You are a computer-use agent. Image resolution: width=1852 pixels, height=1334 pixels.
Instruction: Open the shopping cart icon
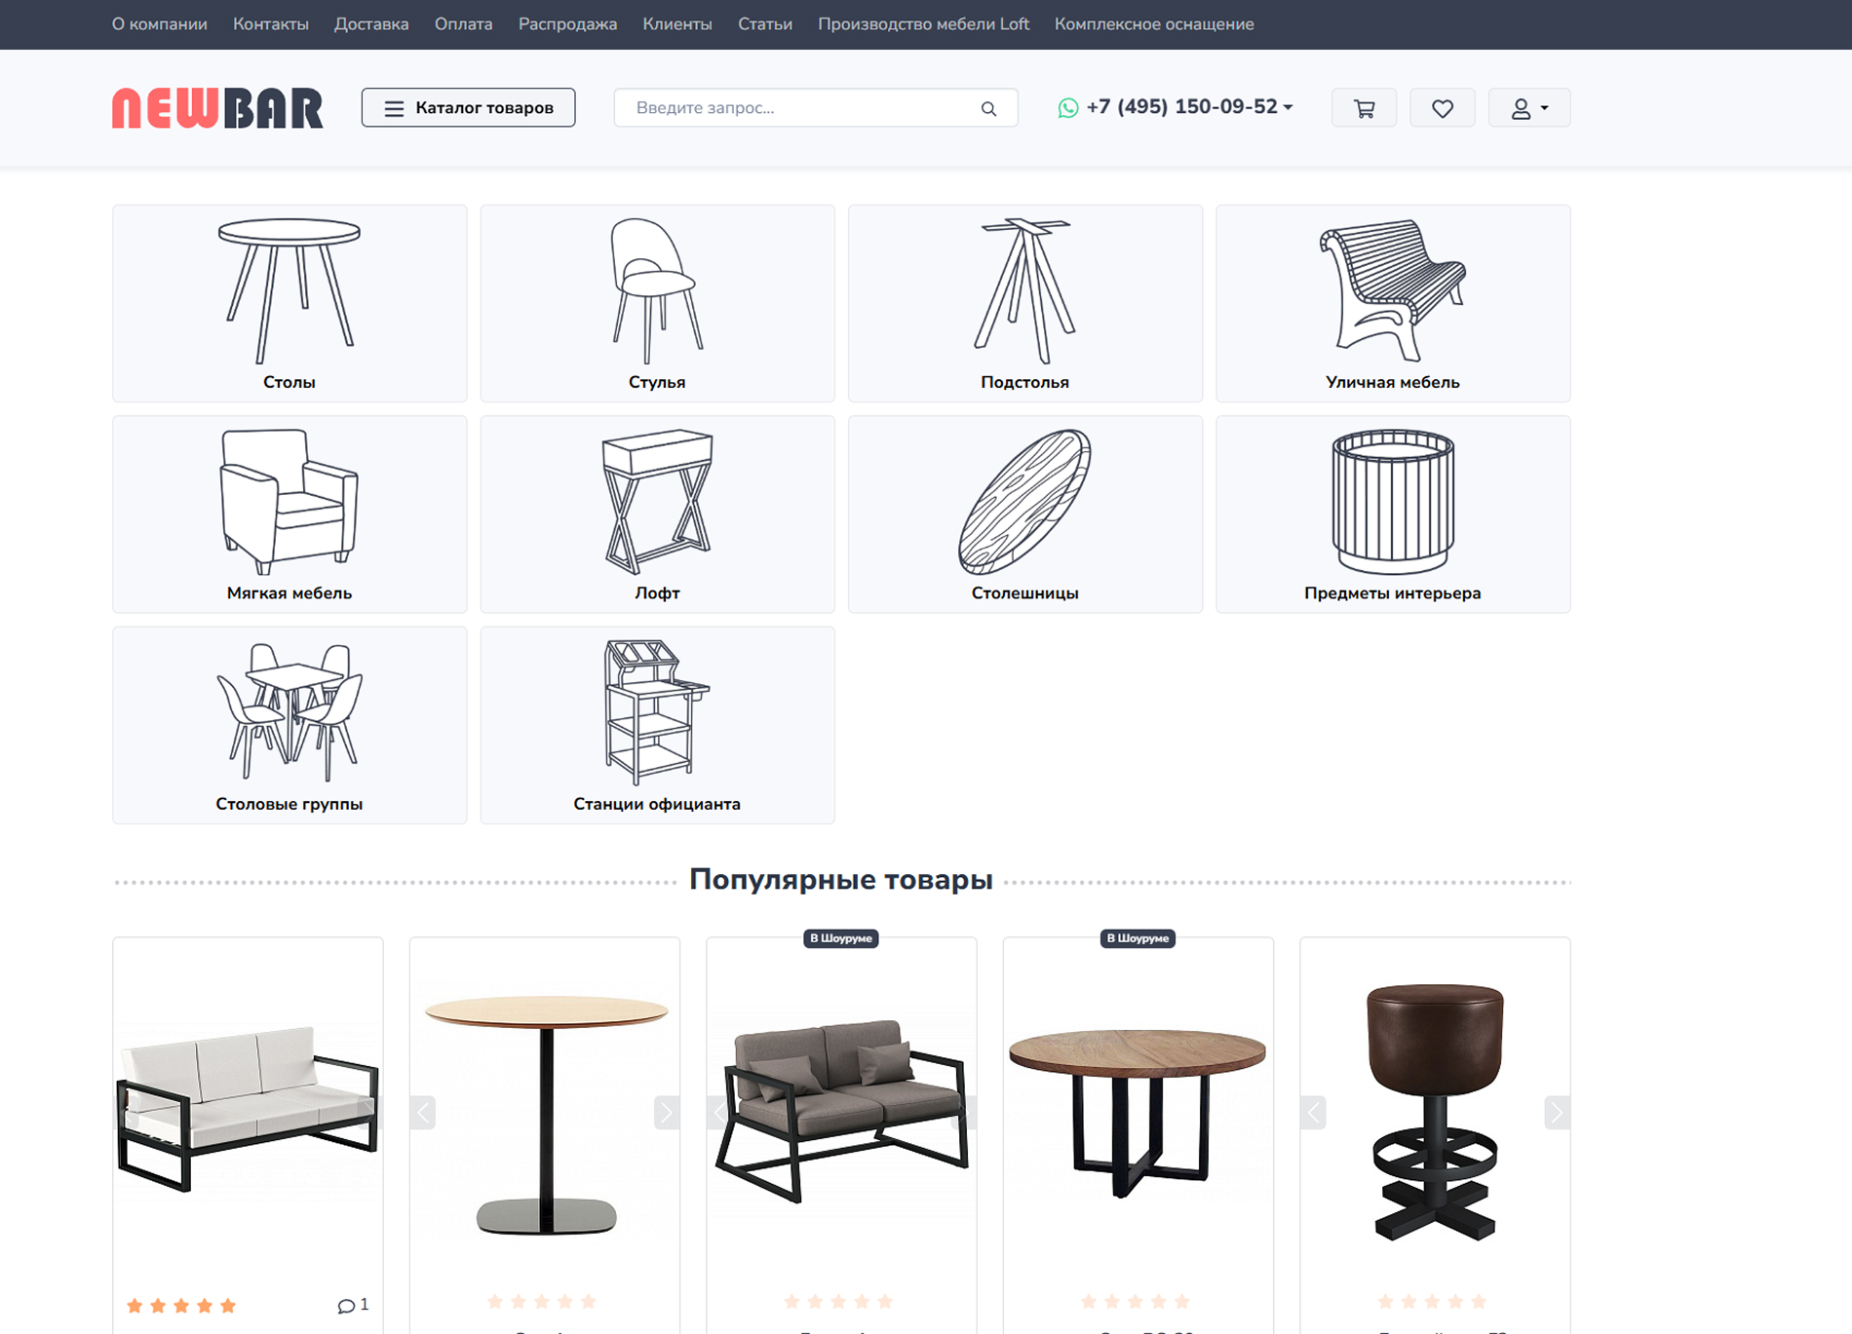pos(1364,108)
